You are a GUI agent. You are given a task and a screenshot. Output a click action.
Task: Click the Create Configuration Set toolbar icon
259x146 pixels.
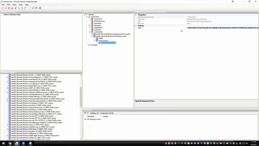click(36, 8)
